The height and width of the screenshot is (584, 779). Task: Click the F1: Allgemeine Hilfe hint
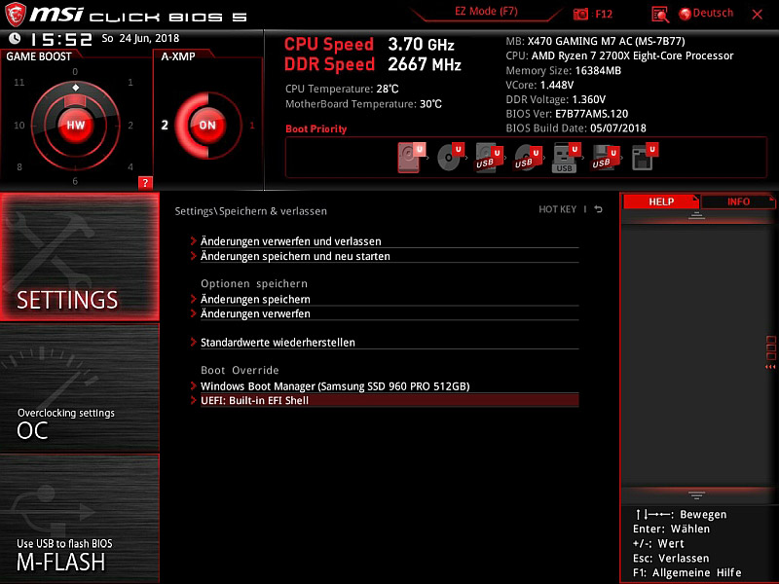687,572
